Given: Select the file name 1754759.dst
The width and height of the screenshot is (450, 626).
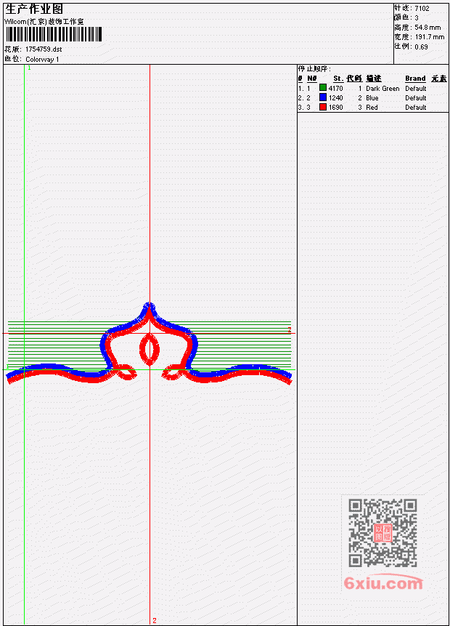Looking at the screenshot, I should (44, 49).
